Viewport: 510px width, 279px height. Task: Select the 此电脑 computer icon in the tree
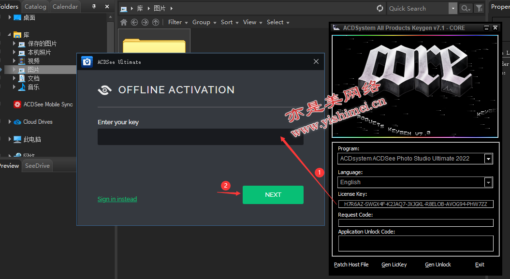(x=17, y=139)
